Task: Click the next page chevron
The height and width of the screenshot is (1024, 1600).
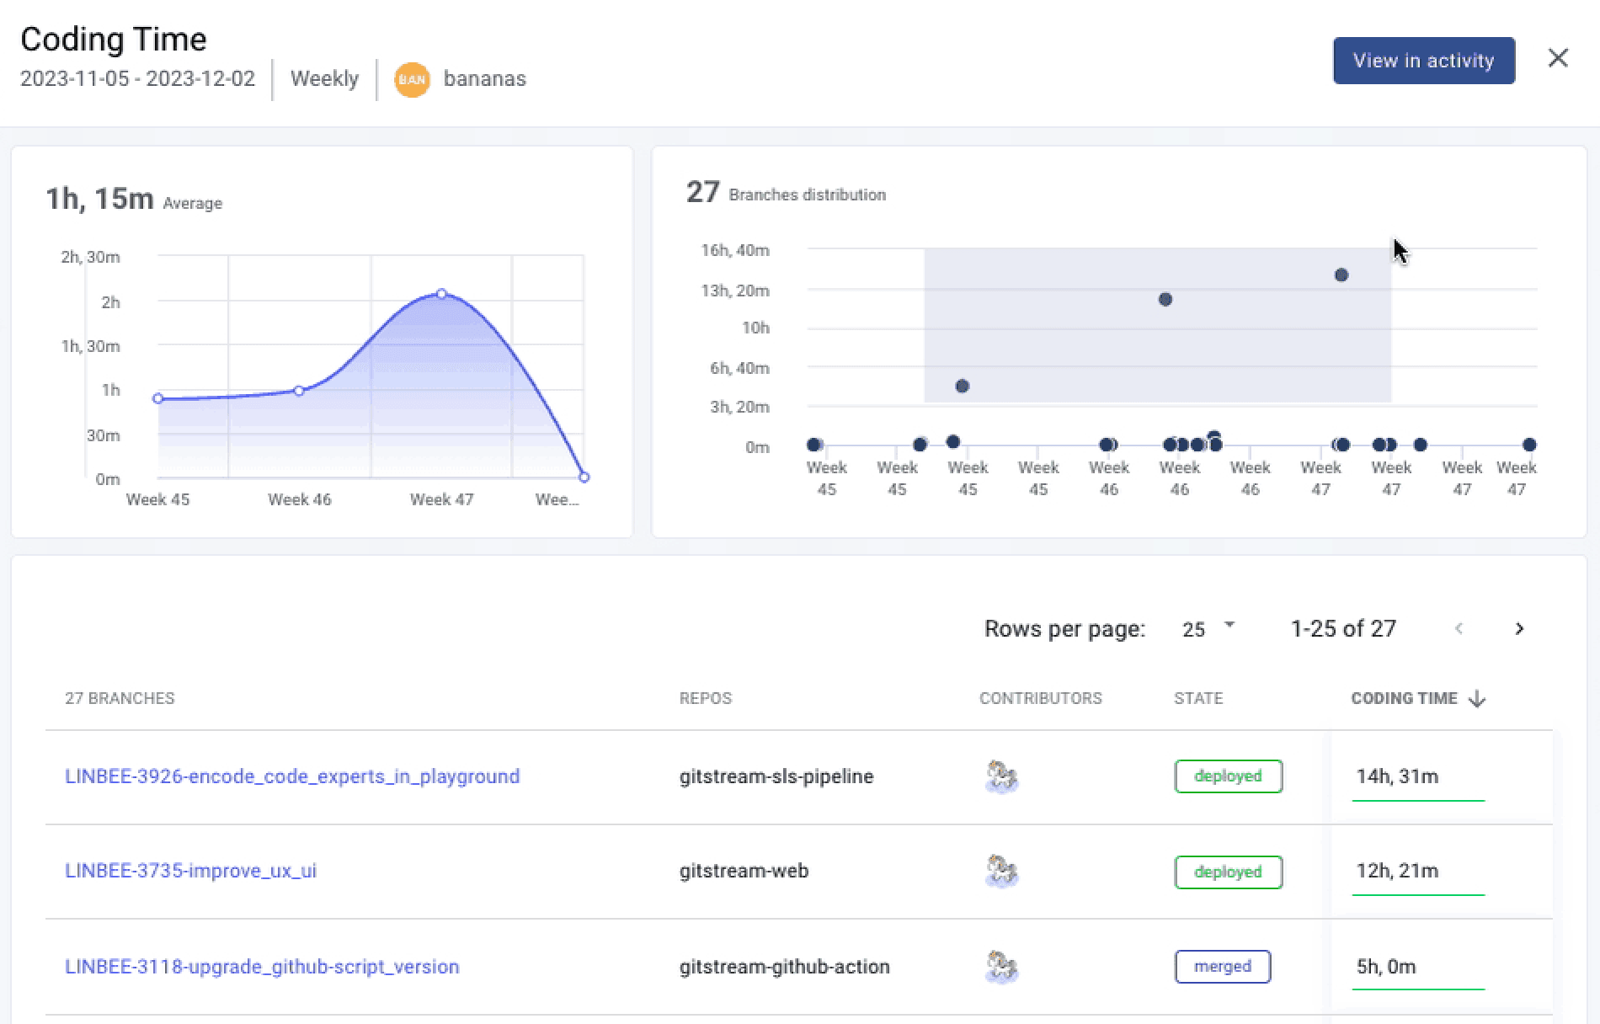Action: [1520, 628]
